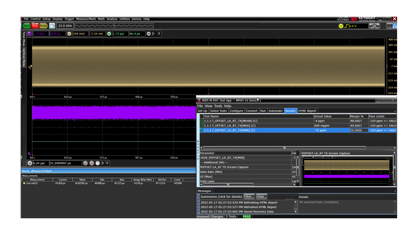
Task: Click the undo arrow in oscilloscope toolbar
Action: tap(371, 26)
